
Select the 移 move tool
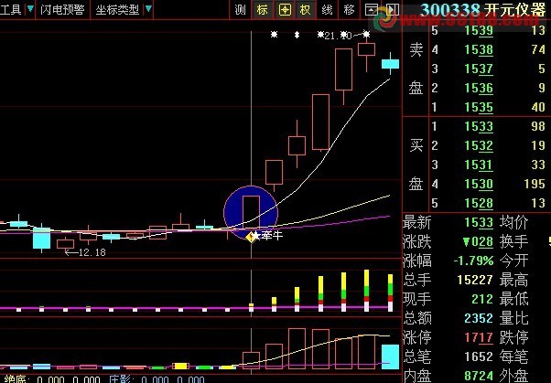349,10
